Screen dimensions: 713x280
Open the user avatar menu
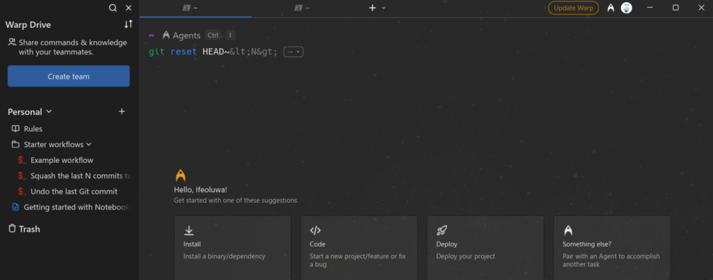[627, 8]
